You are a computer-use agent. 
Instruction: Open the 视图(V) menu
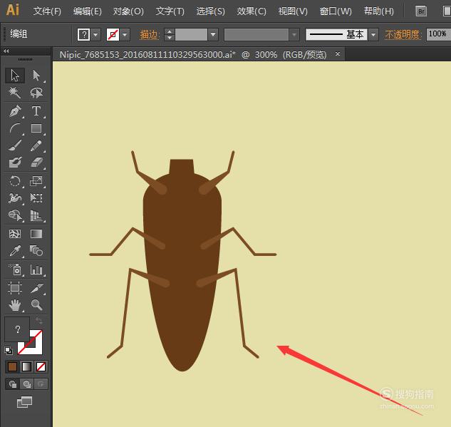click(x=293, y=11)
